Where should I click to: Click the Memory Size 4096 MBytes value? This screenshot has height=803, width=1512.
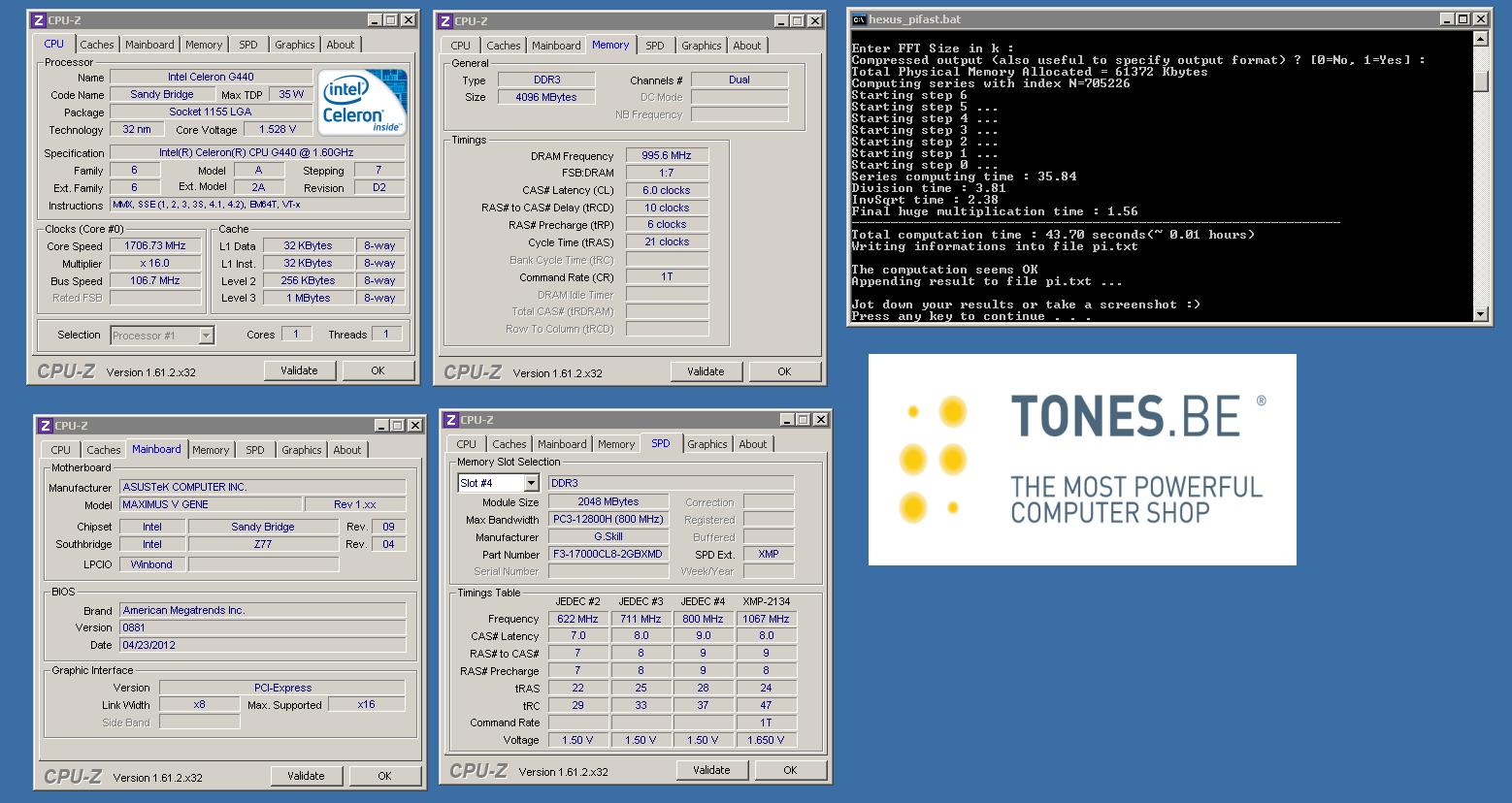click(546, 97)
